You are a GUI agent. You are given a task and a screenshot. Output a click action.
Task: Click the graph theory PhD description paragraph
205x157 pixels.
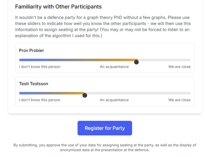[x=103, y=26]
